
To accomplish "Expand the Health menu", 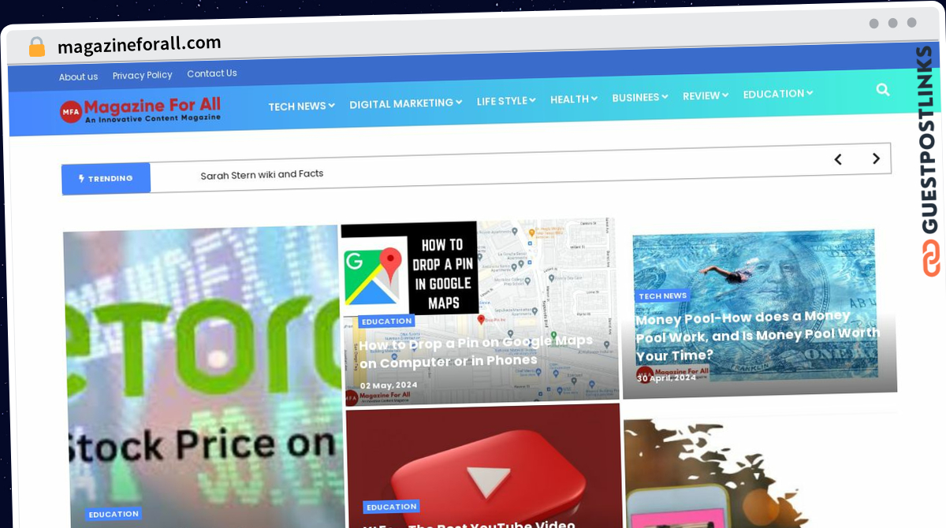I will click(x=574, y=99).
